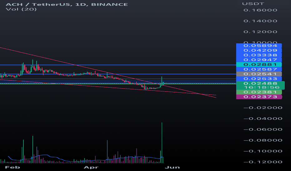Click the USDT currency label

[253, 4]
